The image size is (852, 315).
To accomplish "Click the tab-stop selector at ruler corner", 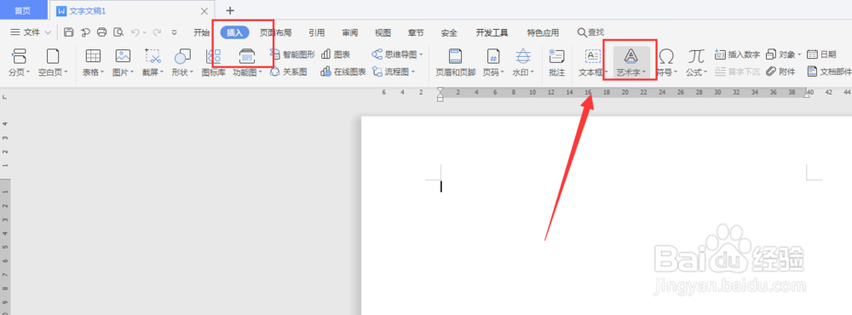I will [x=4, y=97].
